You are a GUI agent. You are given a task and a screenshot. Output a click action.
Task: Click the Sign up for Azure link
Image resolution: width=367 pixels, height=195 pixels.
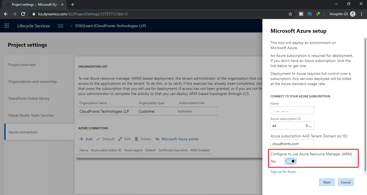283,172
